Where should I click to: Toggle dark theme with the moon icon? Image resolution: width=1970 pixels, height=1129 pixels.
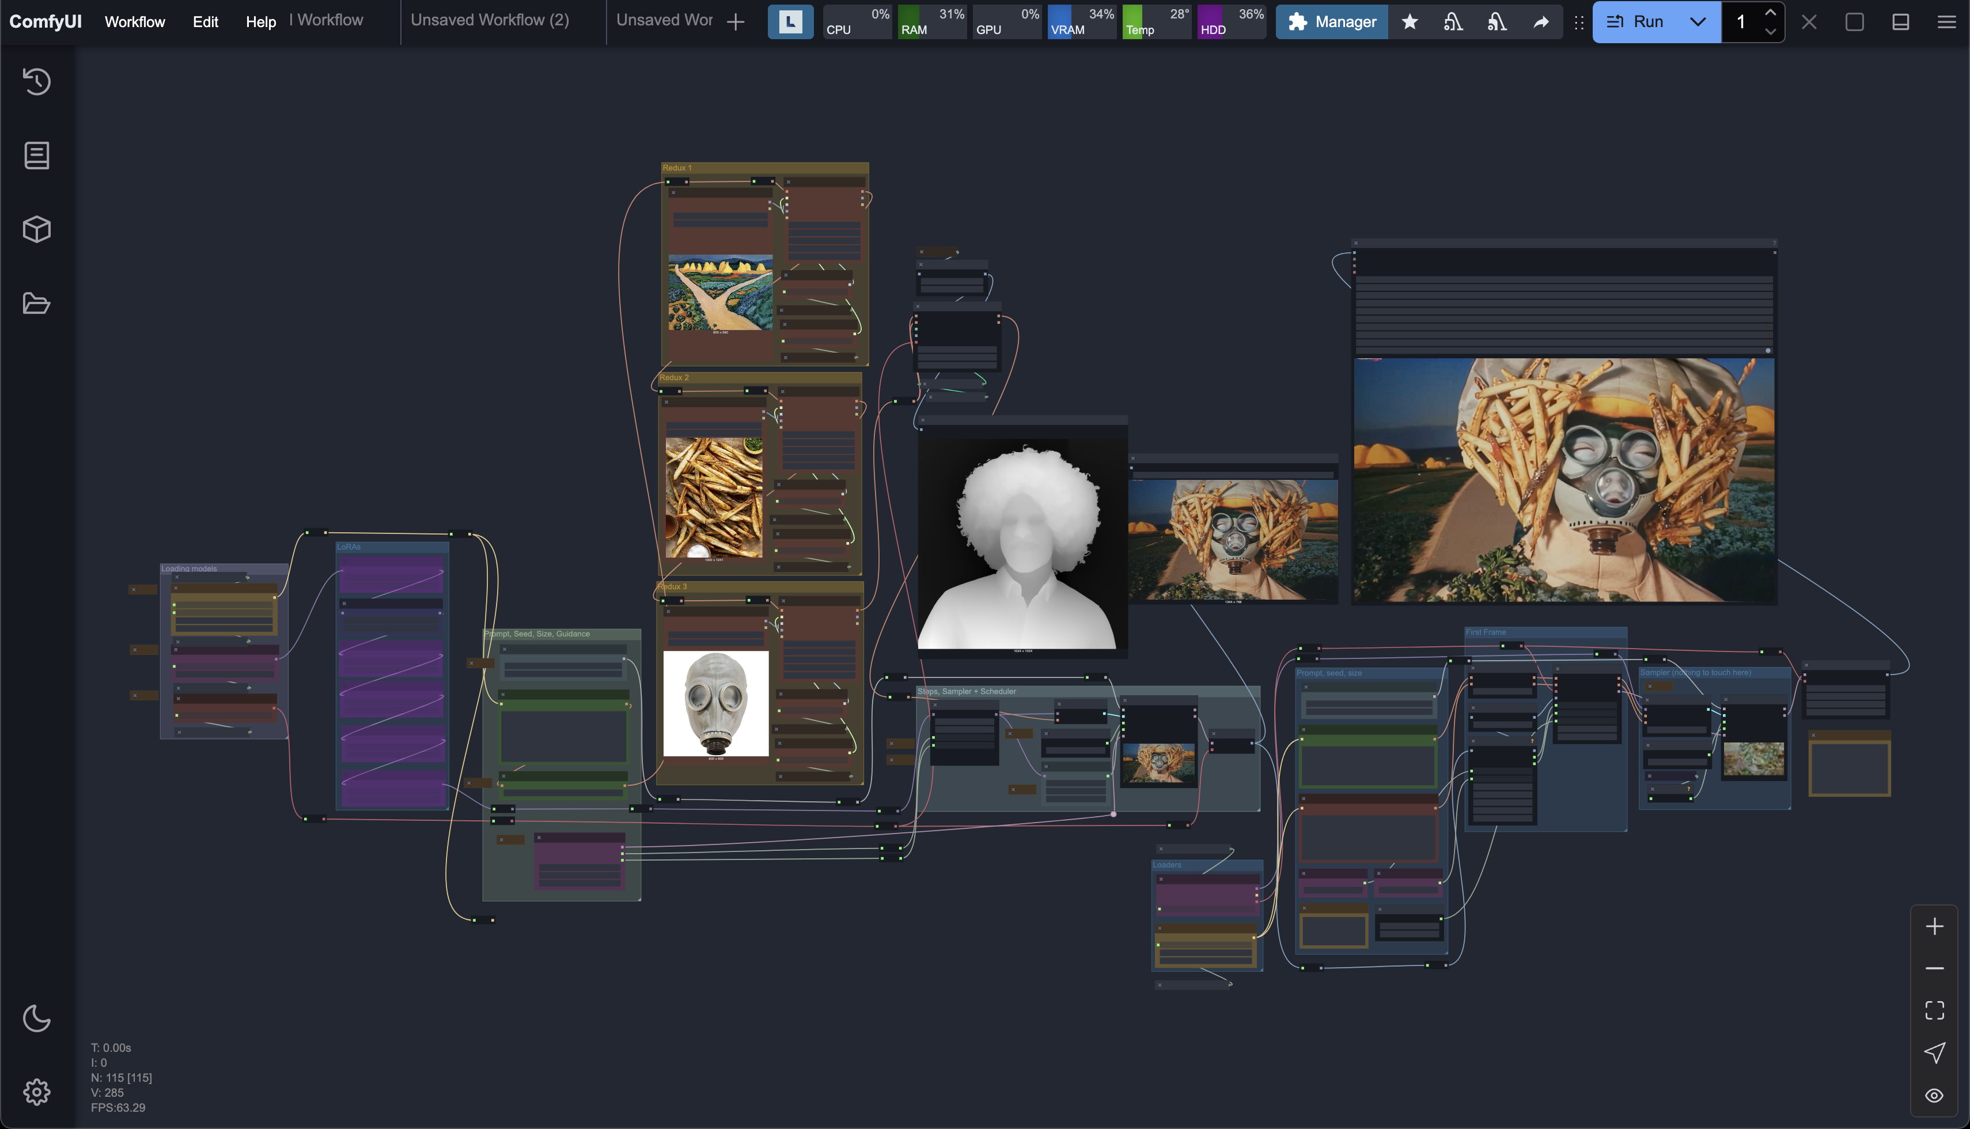click(36, 1020)
